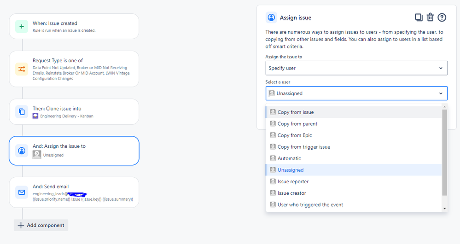Toggle the 'Unassigned' user select arrow
Viewport: 460px width, 244px height.
441,93
